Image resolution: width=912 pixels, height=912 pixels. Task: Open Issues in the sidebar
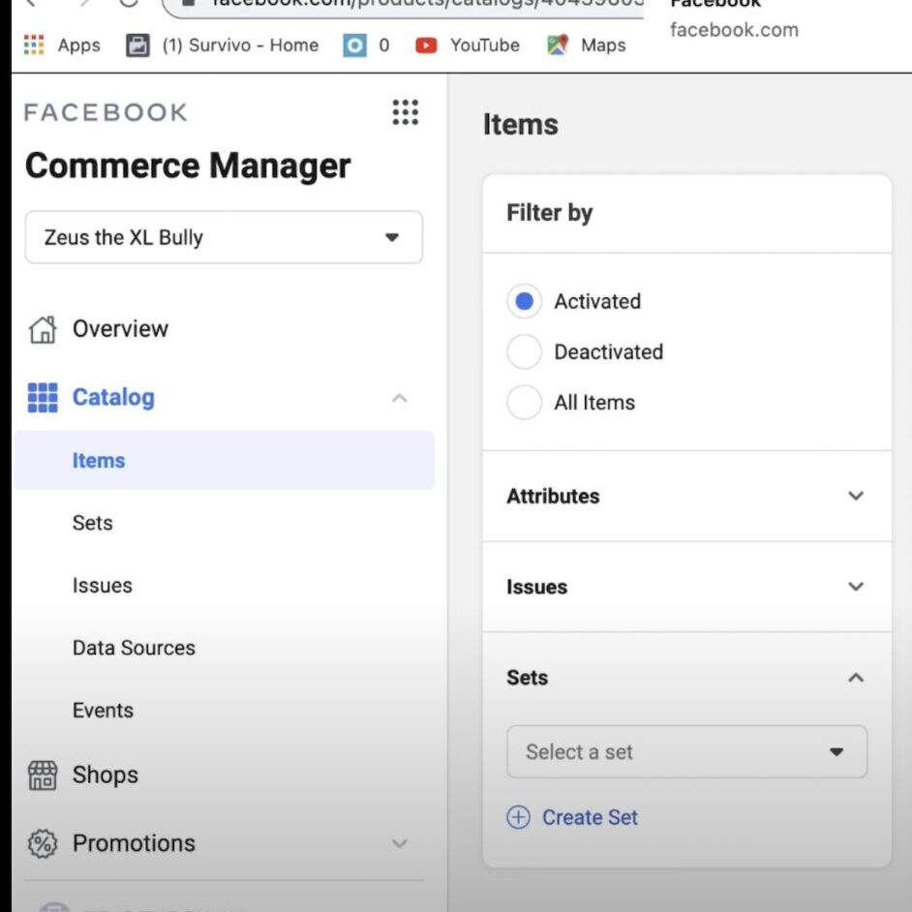103,585
